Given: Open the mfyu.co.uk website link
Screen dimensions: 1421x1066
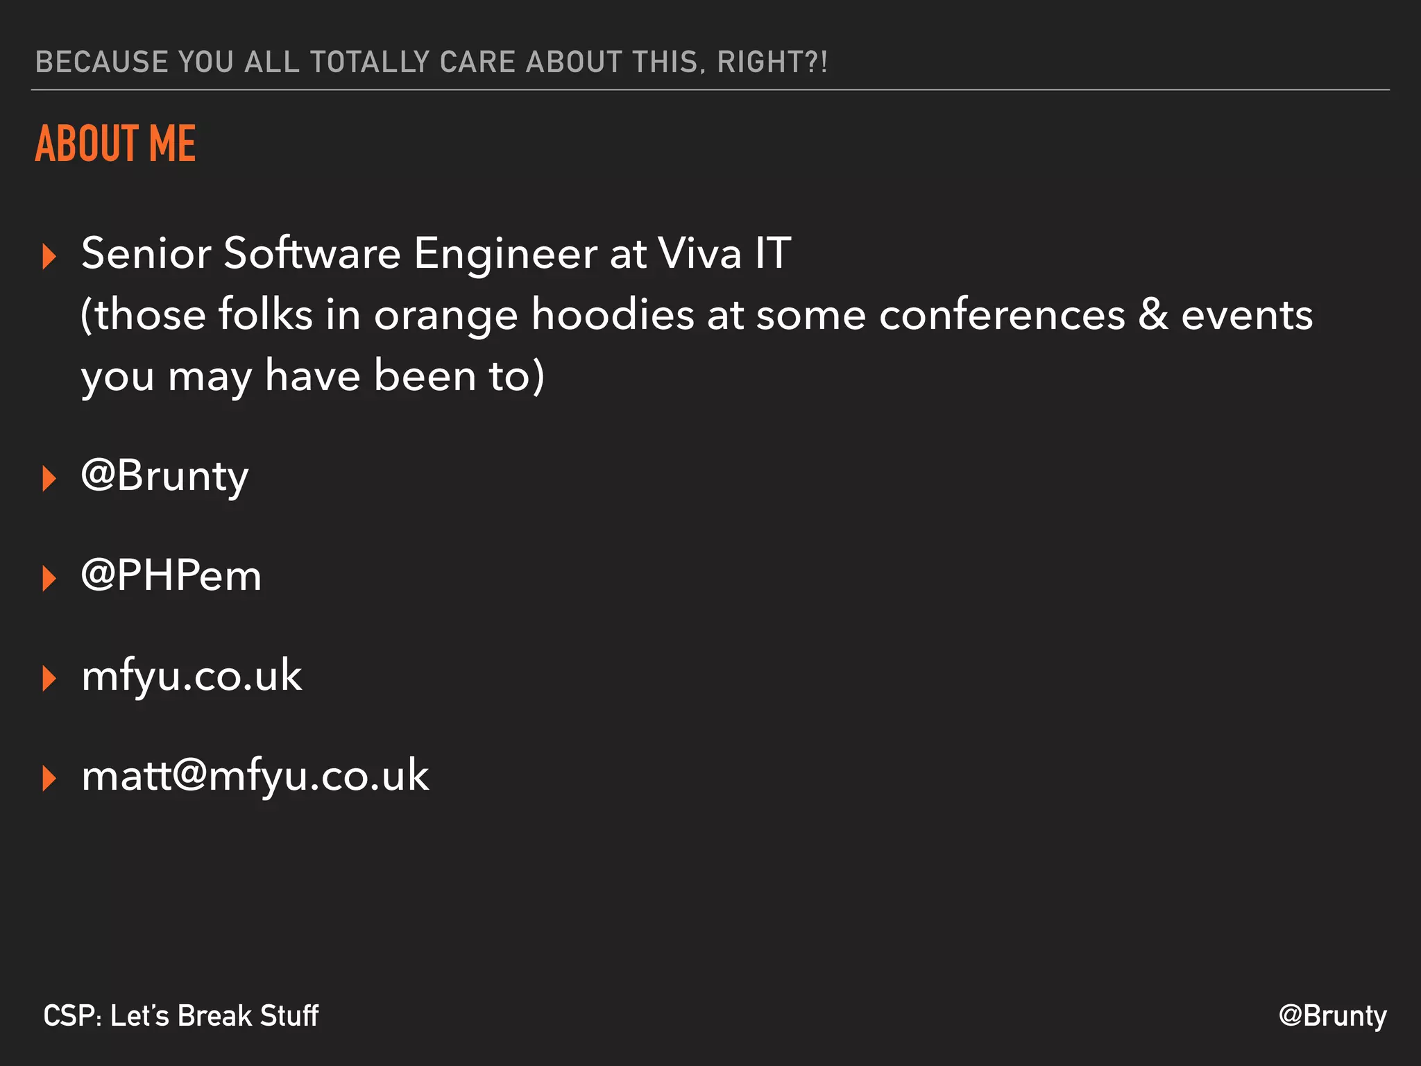Looking at the screenshot, I should [x=192, y=677].
